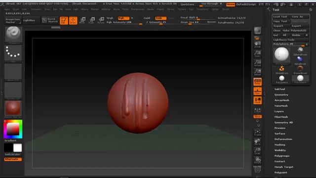Select the white color swatch
The image size is (316, 178).
coord(18,148)
